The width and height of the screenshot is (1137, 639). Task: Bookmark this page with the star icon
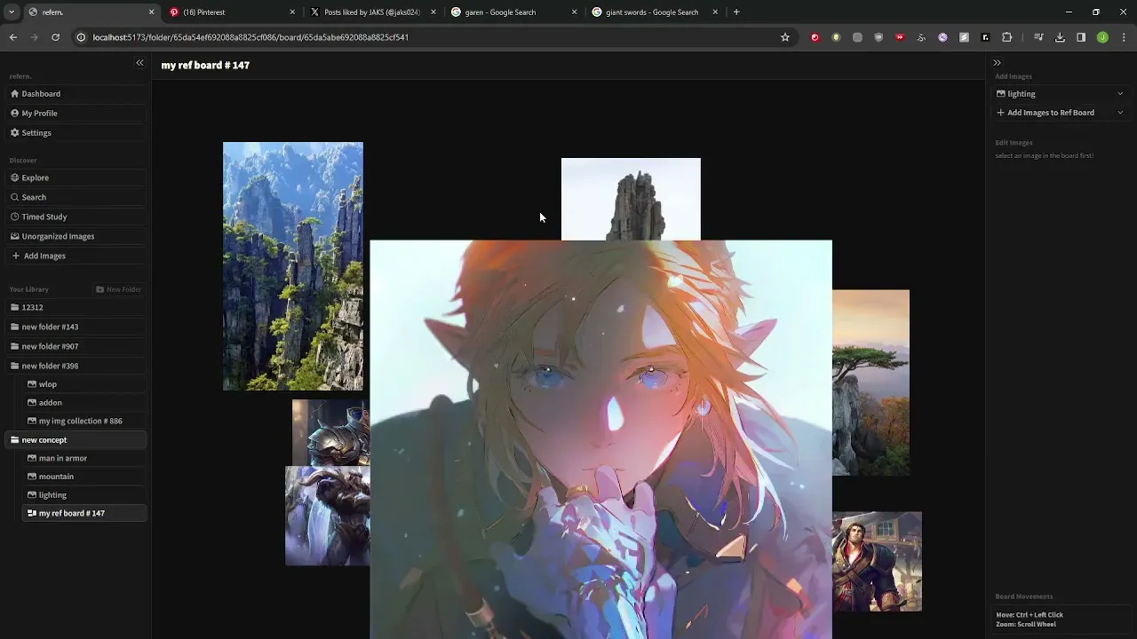click(x=785, y=37)
